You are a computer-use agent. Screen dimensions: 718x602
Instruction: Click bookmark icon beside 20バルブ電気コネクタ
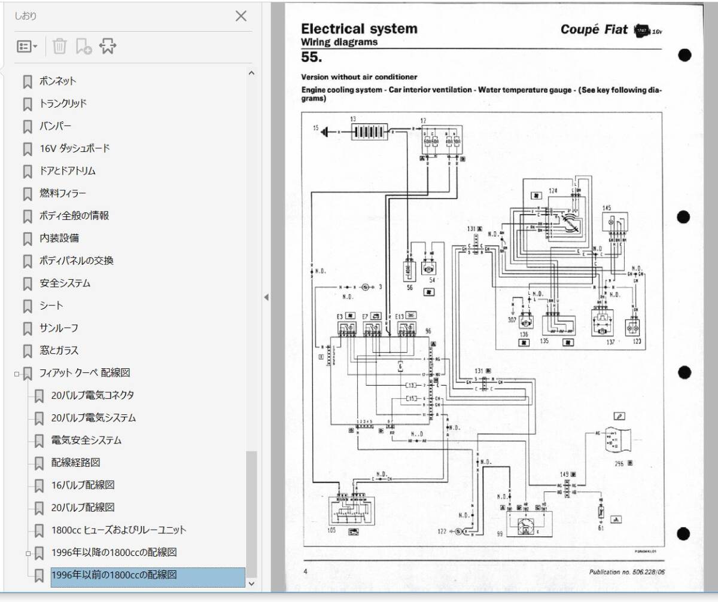coord(39,396)
